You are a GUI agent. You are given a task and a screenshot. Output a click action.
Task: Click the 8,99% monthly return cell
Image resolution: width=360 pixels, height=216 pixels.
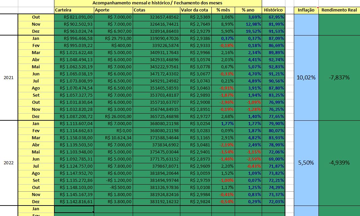coord(223,24)
